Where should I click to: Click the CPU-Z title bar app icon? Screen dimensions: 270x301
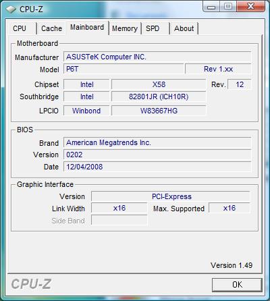(x=11, y=9)
